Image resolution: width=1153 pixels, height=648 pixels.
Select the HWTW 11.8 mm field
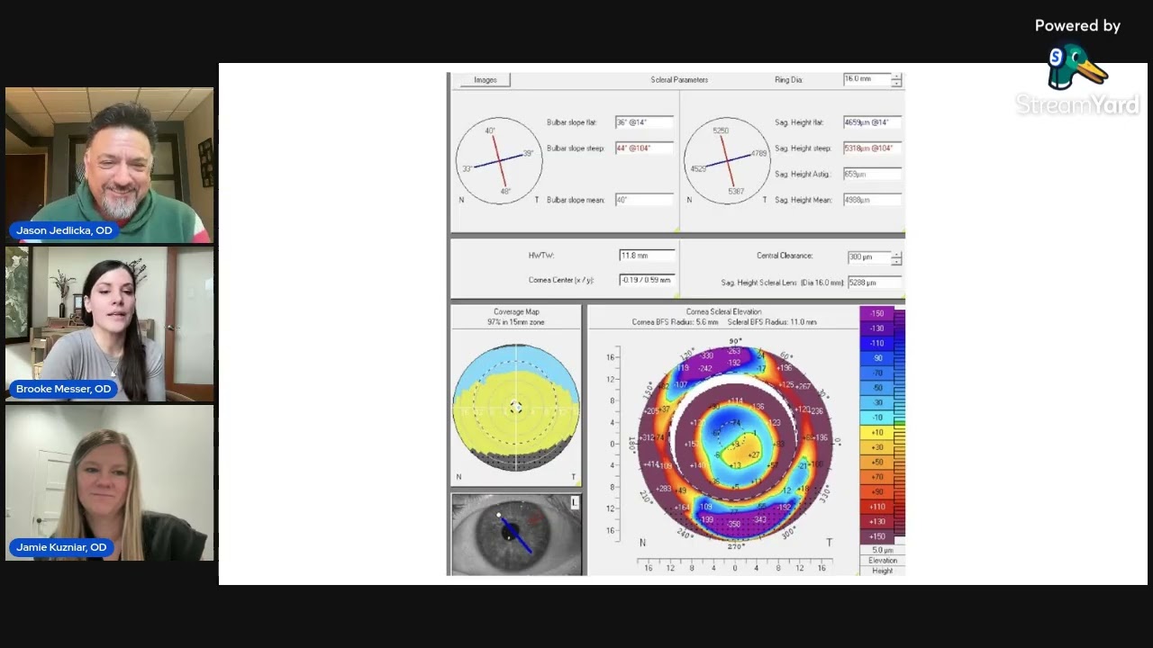(x=647, y=256)
